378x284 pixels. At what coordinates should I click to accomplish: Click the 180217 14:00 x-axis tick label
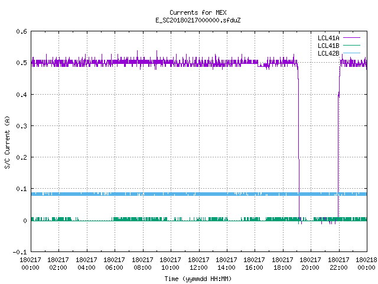[226, 263]
